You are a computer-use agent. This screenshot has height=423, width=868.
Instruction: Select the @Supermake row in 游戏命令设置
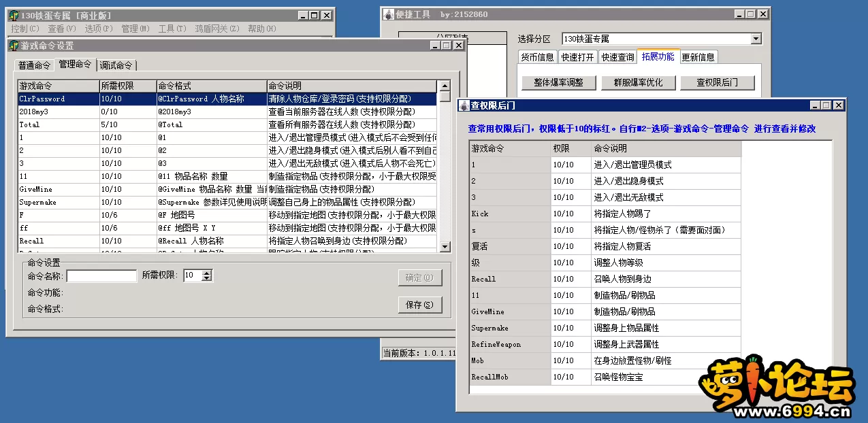[227, 202]
